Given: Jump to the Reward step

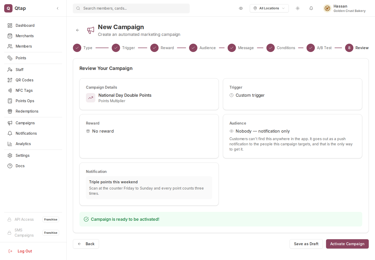Looking at the screenshot, I should point(162,48).
